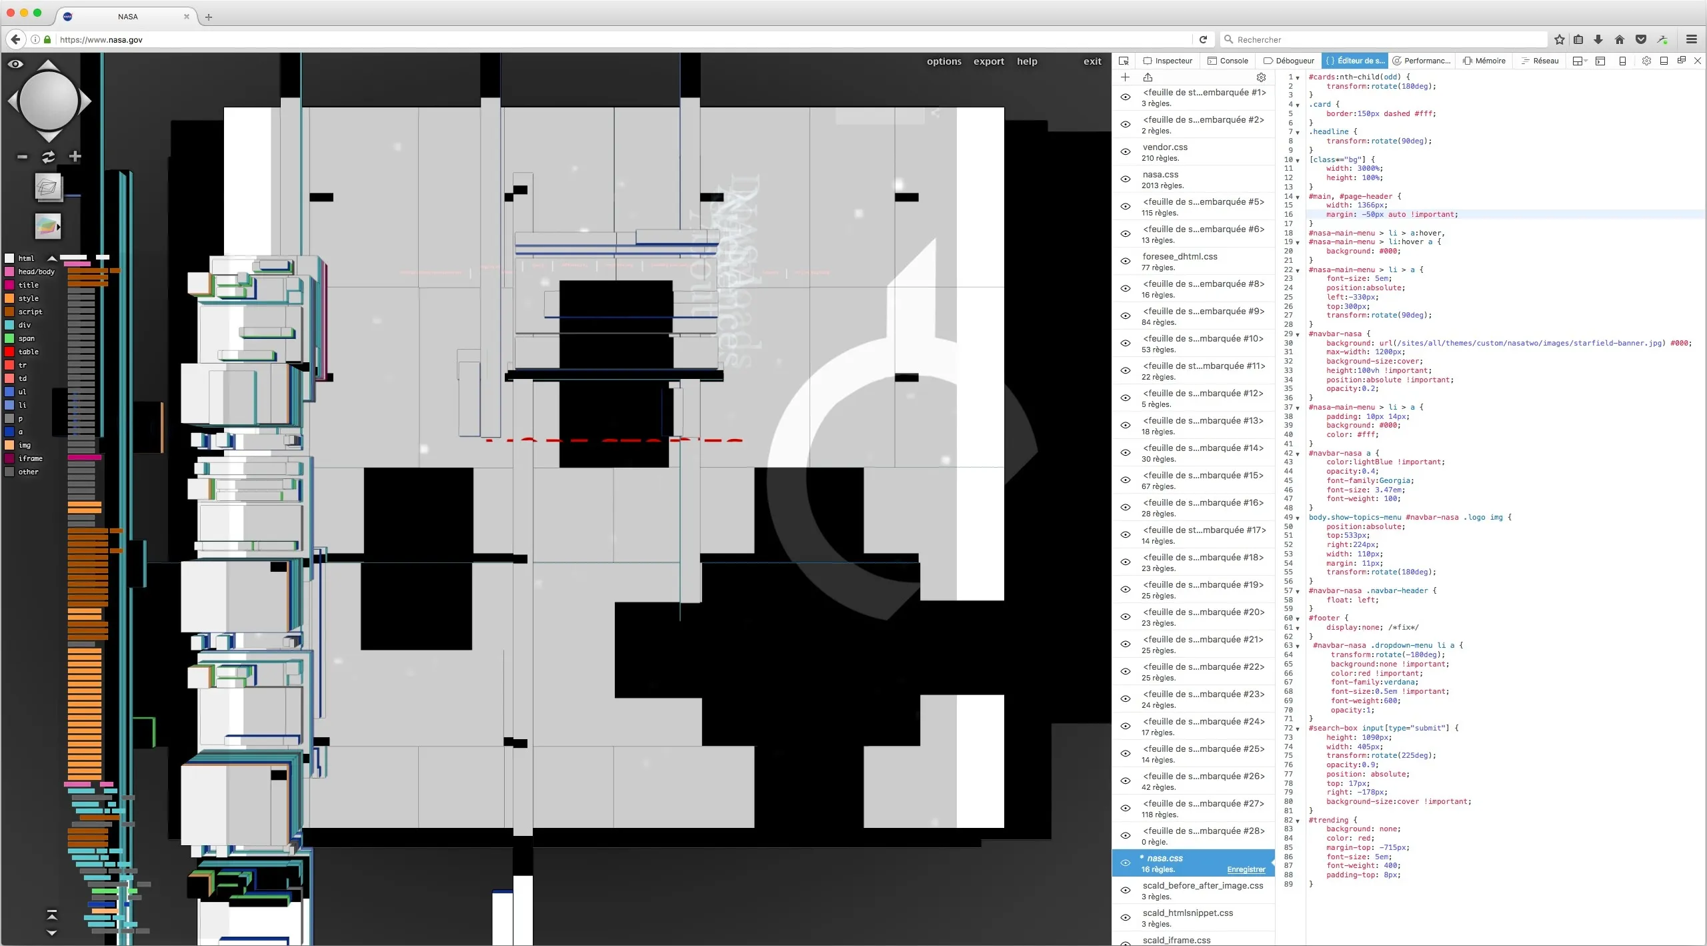Screen dimensions: 1707x946
Task: Collapse the .headline rule fold arrow
Action: 1298,132
